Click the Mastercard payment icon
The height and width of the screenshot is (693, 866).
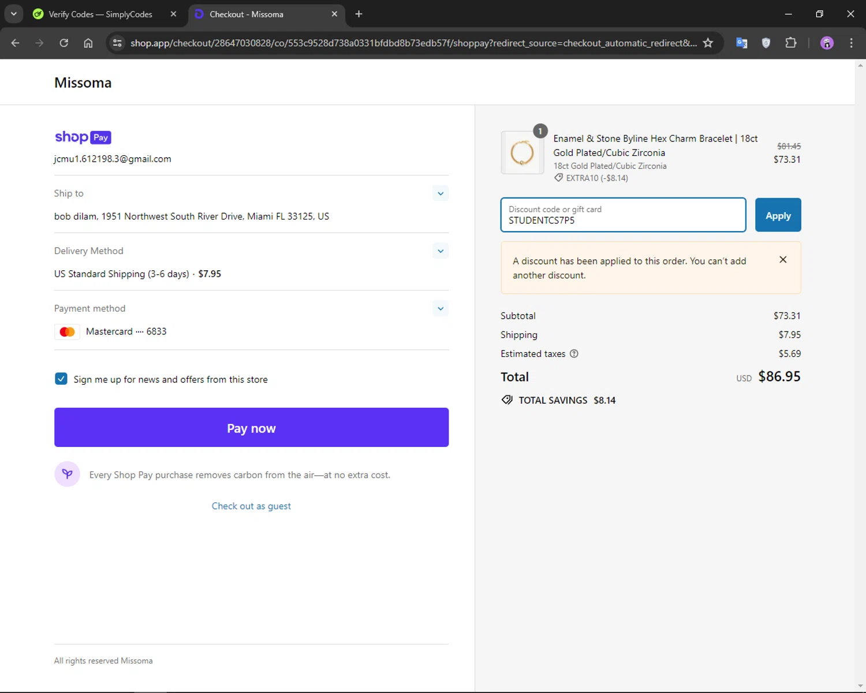coord(67,331)
